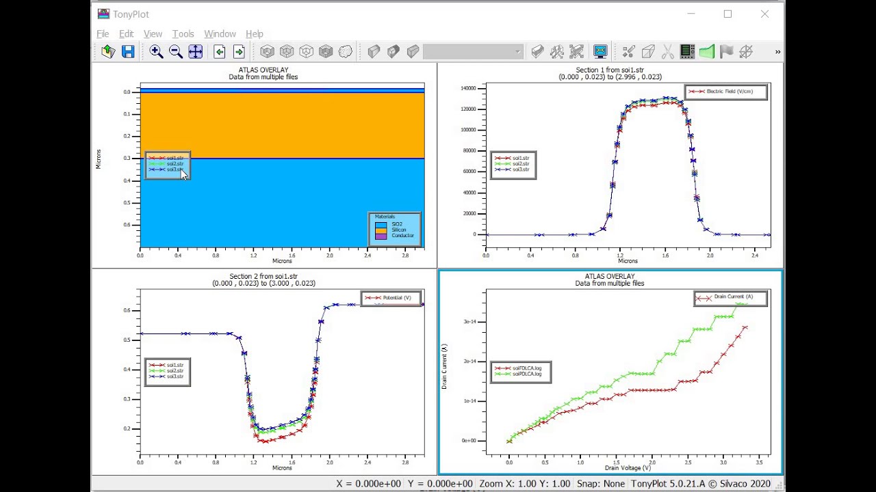The image size is (876, 492).
Task: Click the dark green-lined panel icon
Action: coord(687,51)
